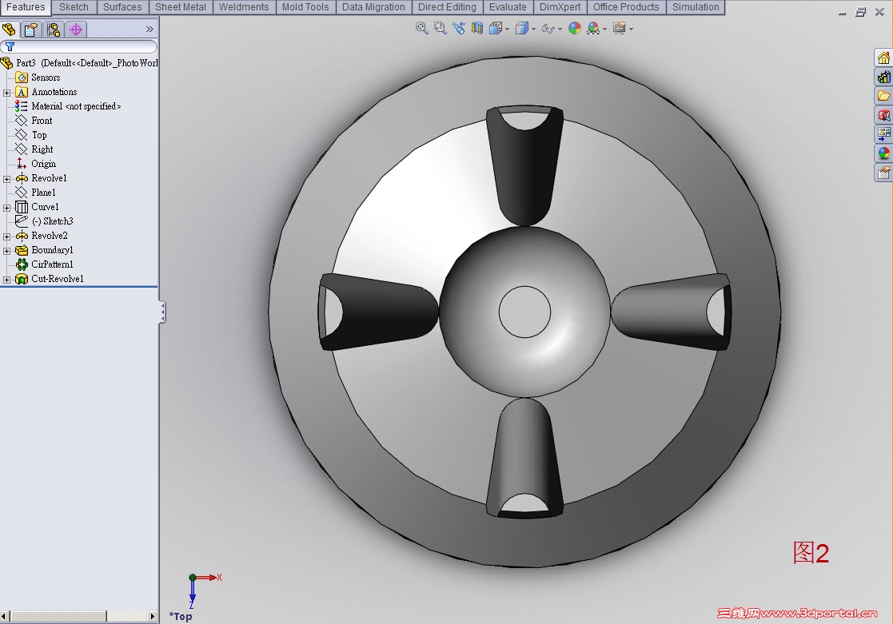
Task: Select the Top plane in tree
Action: (x=31, y=135)
